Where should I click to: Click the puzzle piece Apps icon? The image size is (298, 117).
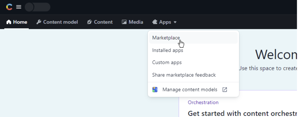155,22
